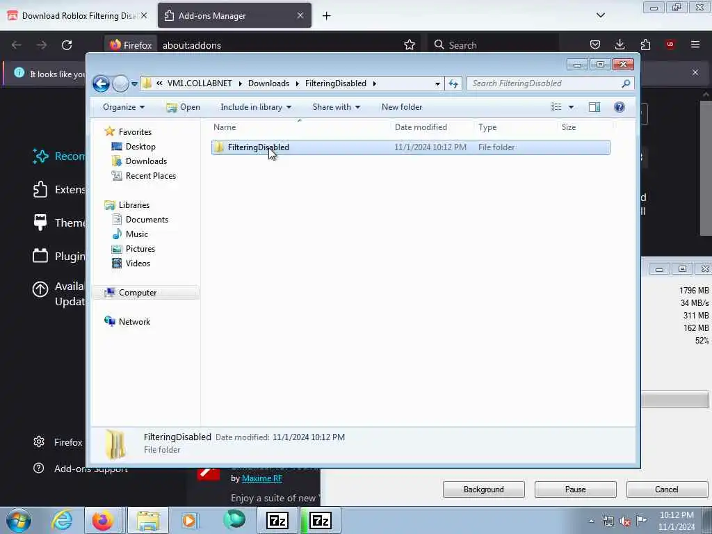
Task: Click Cancel in the 7-Zip progress dialog
Action: [x=667, y=489]
